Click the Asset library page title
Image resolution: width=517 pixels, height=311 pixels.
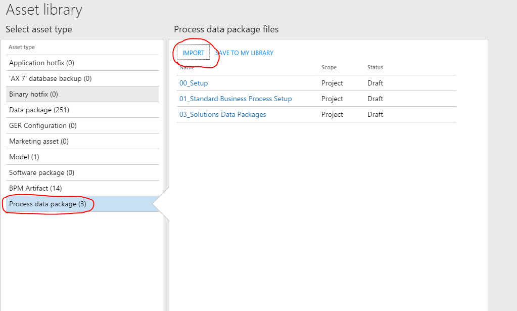pos(43,10)
